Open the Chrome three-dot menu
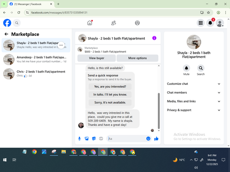This screenshot has height=172, width=230. click(225, 12)
